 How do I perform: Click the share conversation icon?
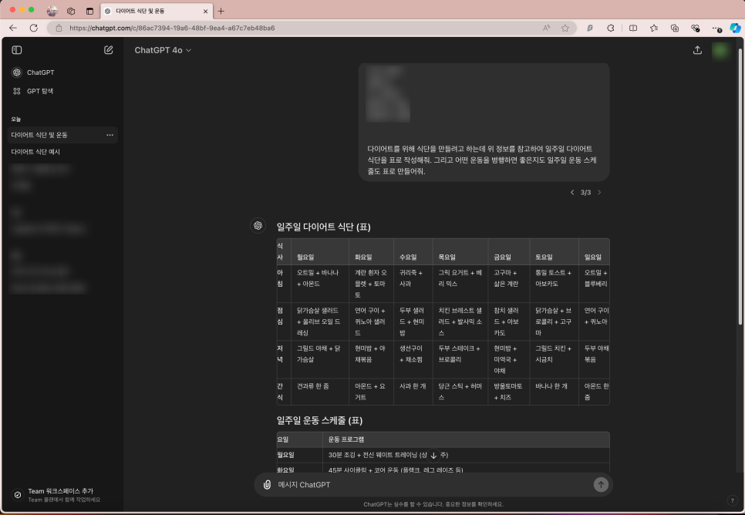point(697,50)
